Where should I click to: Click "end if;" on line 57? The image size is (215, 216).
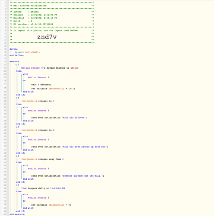(21, 182)
